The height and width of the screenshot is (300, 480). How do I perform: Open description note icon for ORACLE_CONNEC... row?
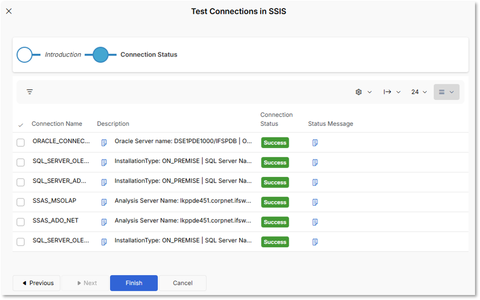click(104, 143)
